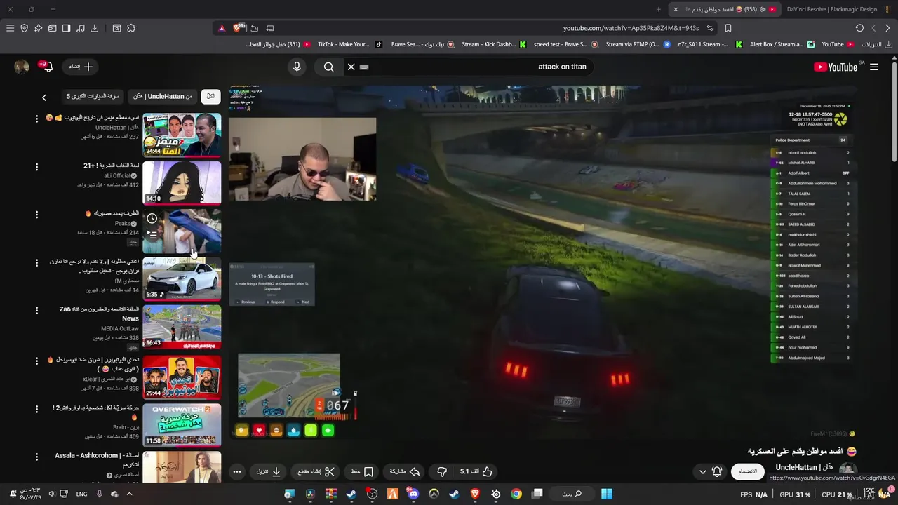
Task: Open the YouTube account avatar menu
Action: pos(22,67)
